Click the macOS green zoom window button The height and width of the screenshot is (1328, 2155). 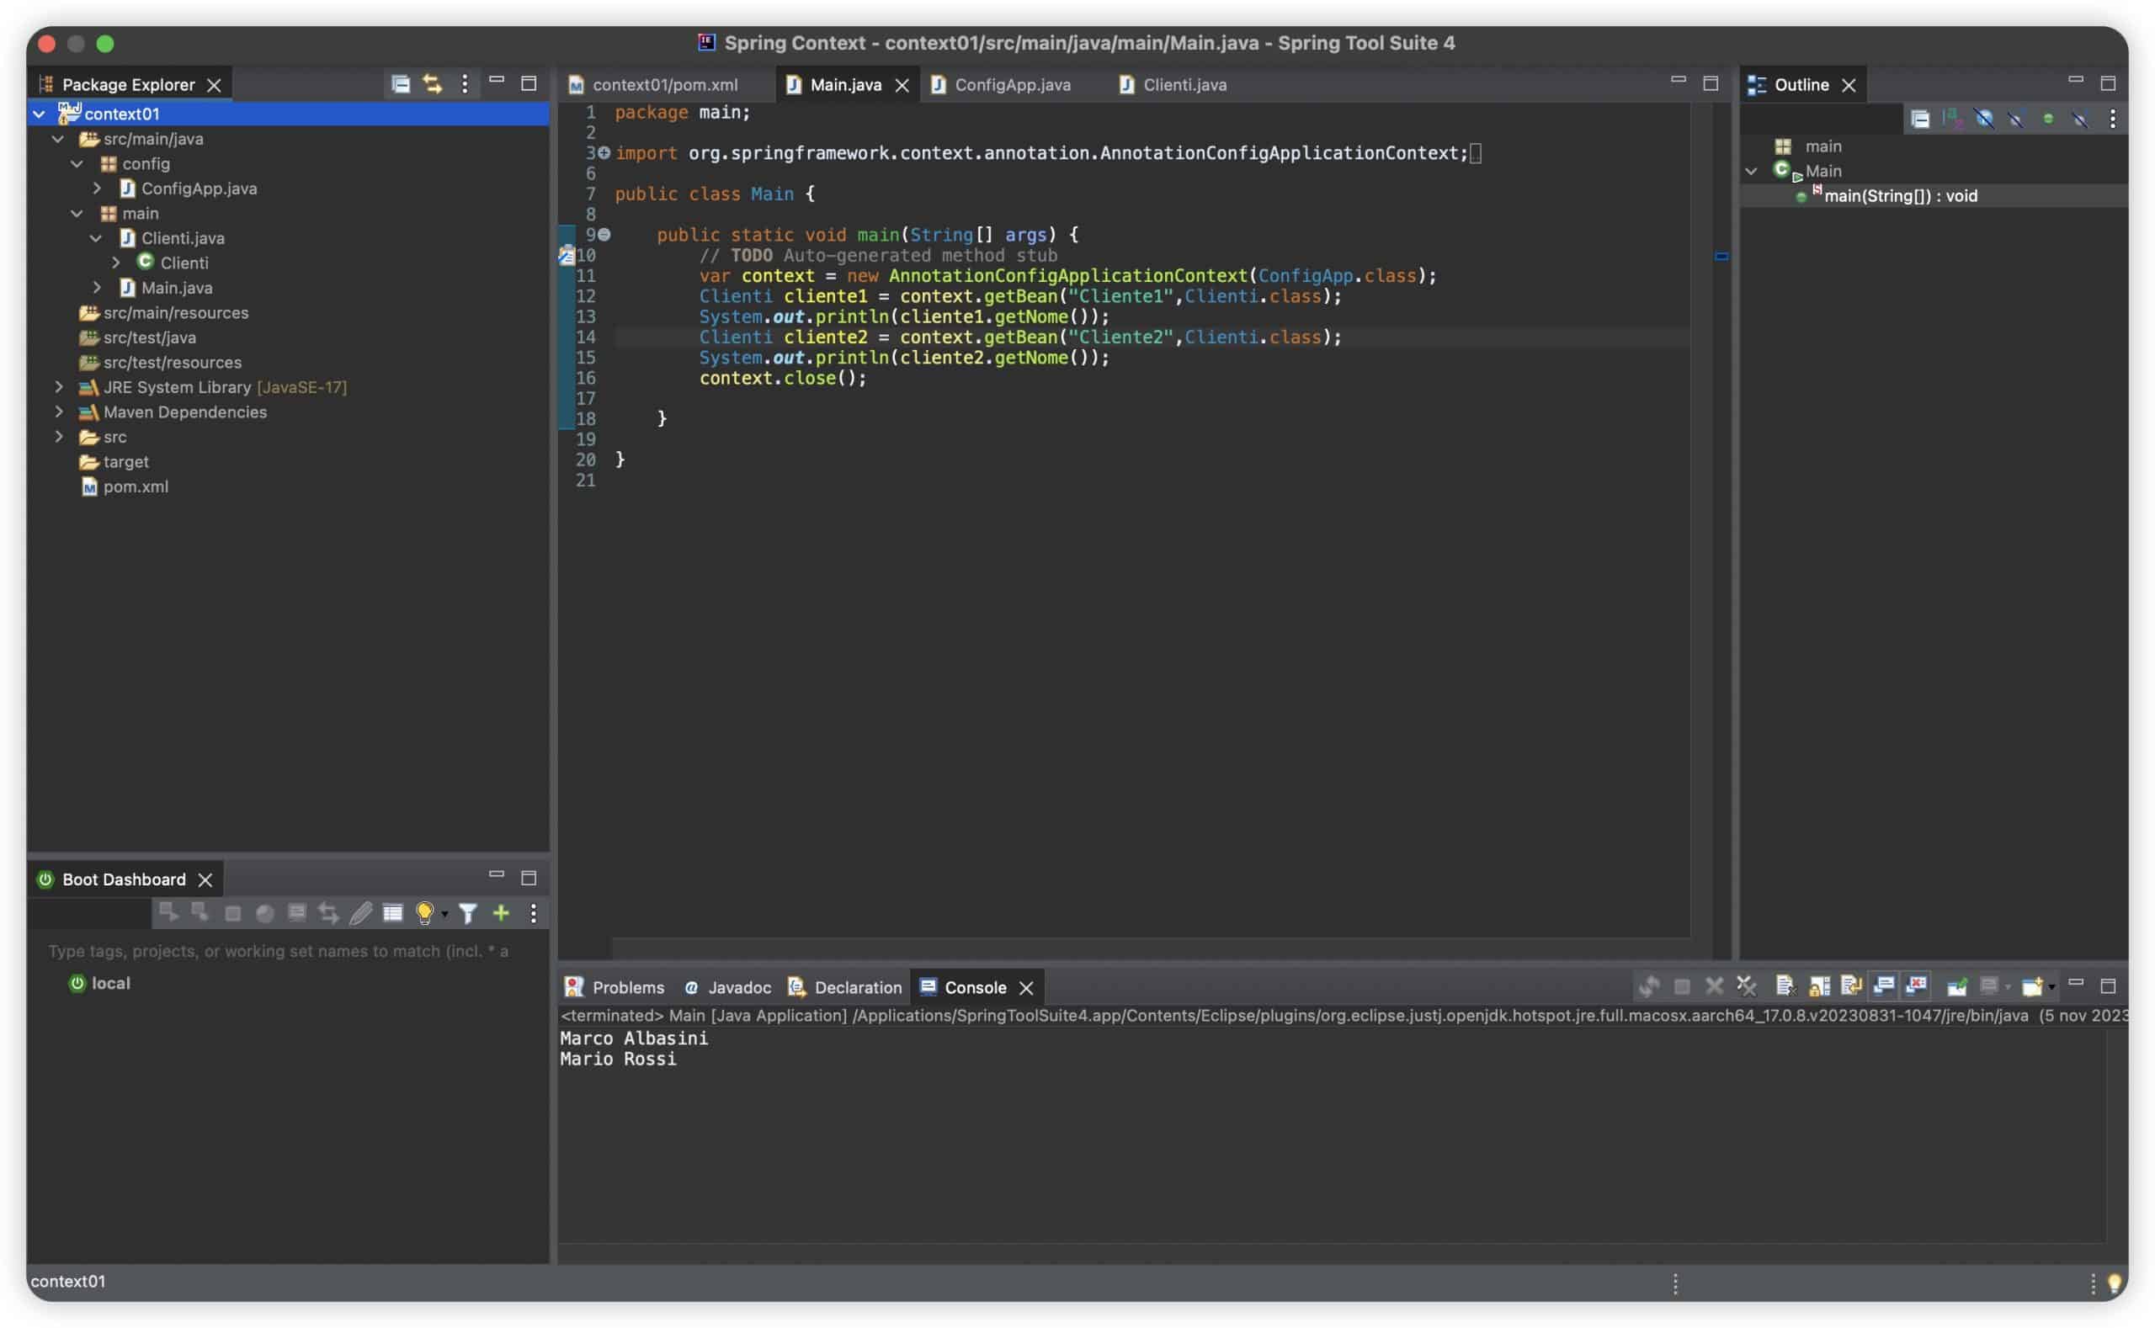[105, 43]
